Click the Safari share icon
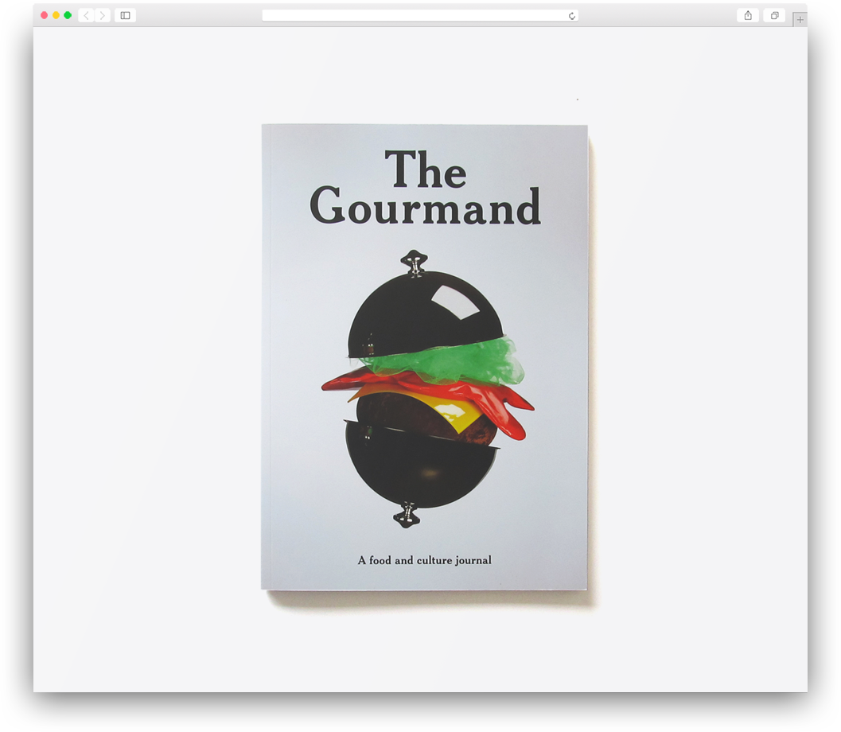Viewport: 841px width, 732px height. 747,14
